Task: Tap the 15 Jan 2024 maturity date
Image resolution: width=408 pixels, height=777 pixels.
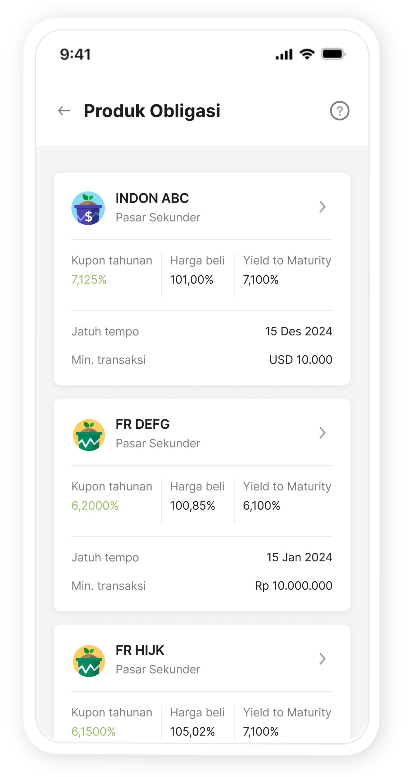Action: [x=299, y=557]
